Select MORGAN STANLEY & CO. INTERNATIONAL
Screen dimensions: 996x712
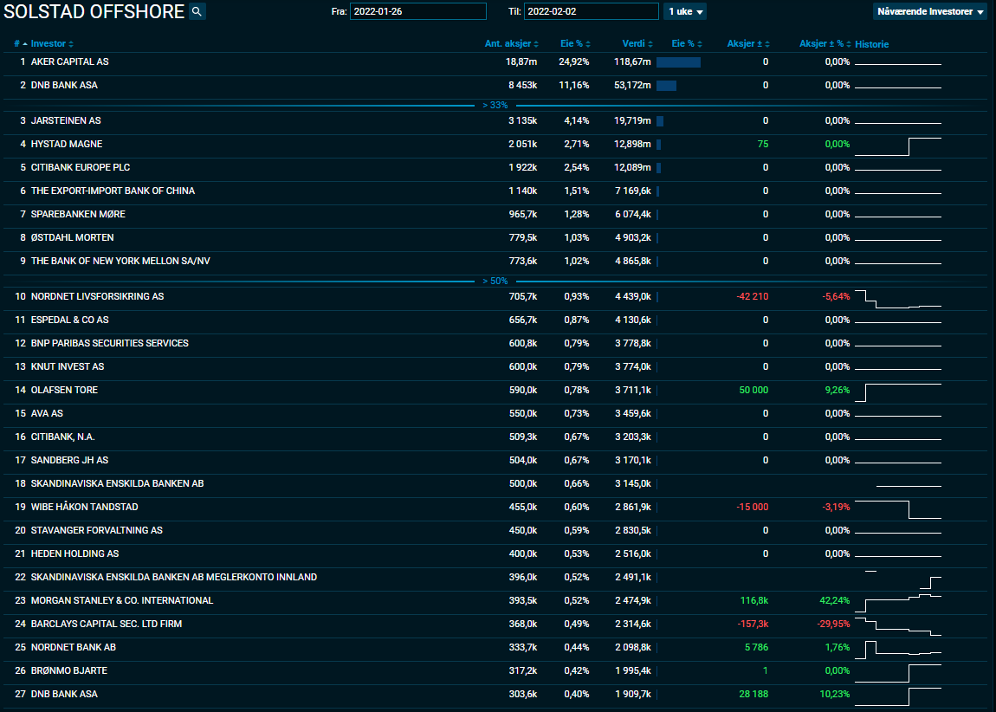click(x=122, y=601)
